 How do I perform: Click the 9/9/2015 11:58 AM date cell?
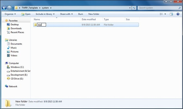pos(91,25)
